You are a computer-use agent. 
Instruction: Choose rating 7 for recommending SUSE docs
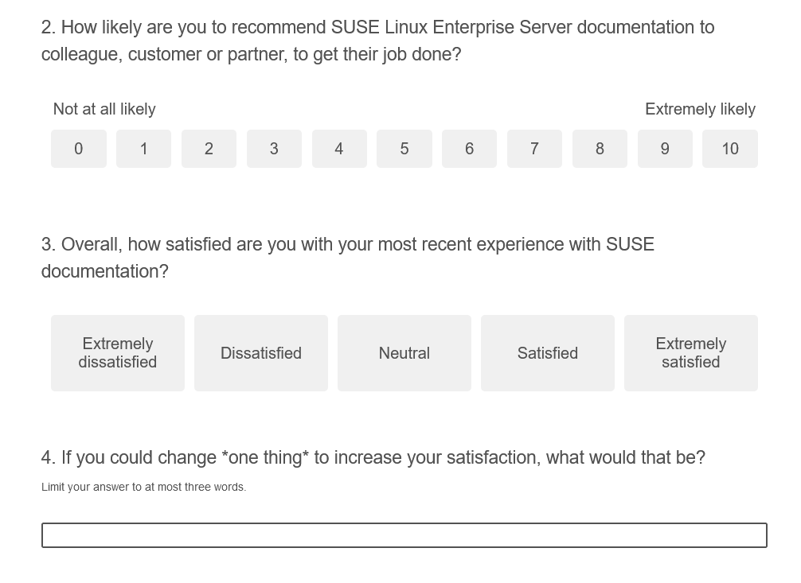pyautogui.click(x=534, y=149)
